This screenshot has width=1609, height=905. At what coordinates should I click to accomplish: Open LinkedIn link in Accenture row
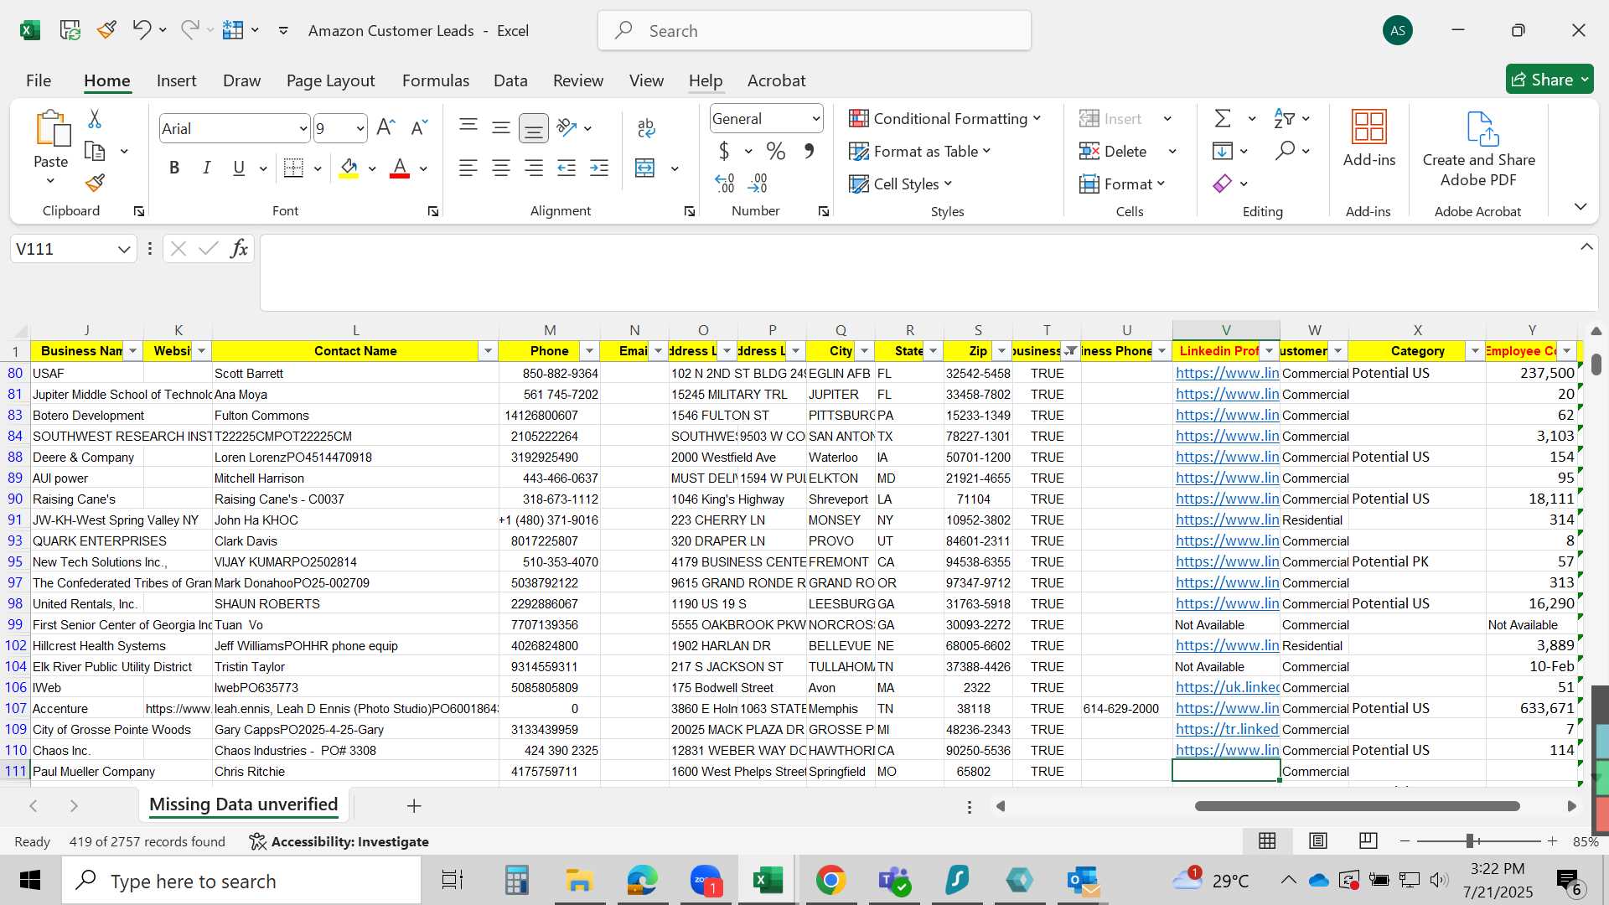click(1227, 708)
